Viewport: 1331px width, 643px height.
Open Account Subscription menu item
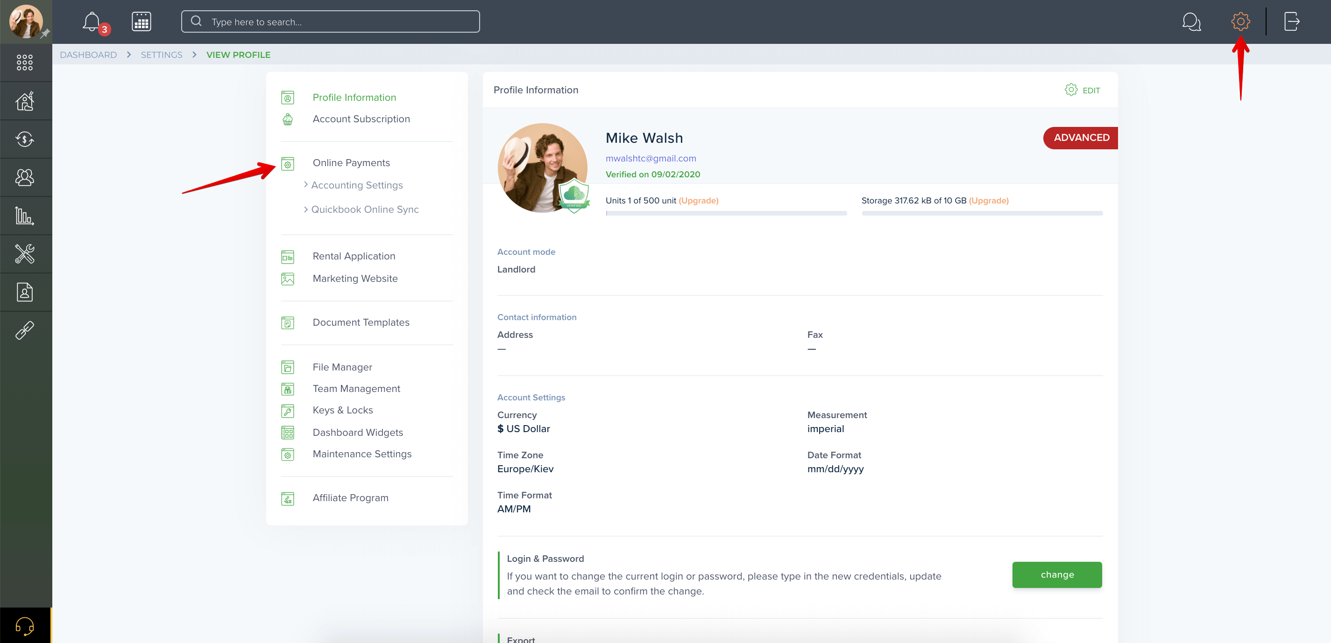361,119
